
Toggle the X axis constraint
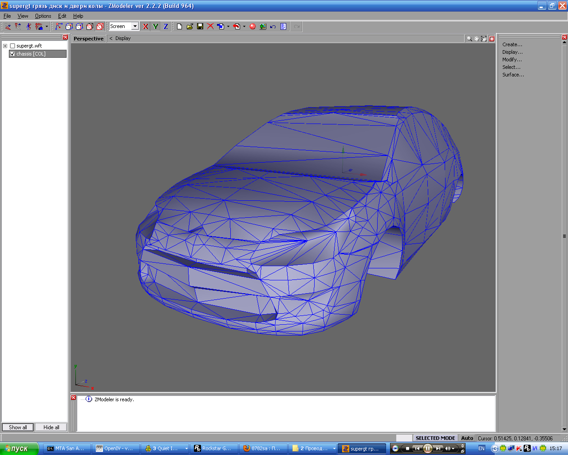pyautogui.click(x=145, y=27)
